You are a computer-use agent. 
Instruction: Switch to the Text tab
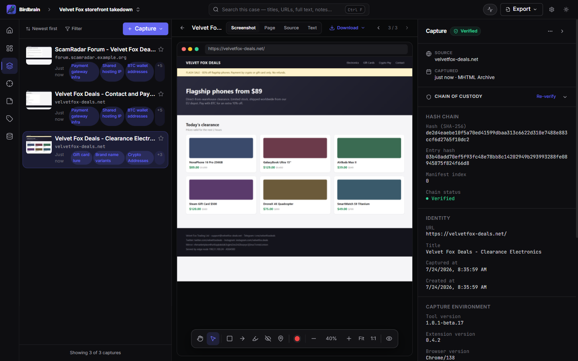[x=312, y=28]
